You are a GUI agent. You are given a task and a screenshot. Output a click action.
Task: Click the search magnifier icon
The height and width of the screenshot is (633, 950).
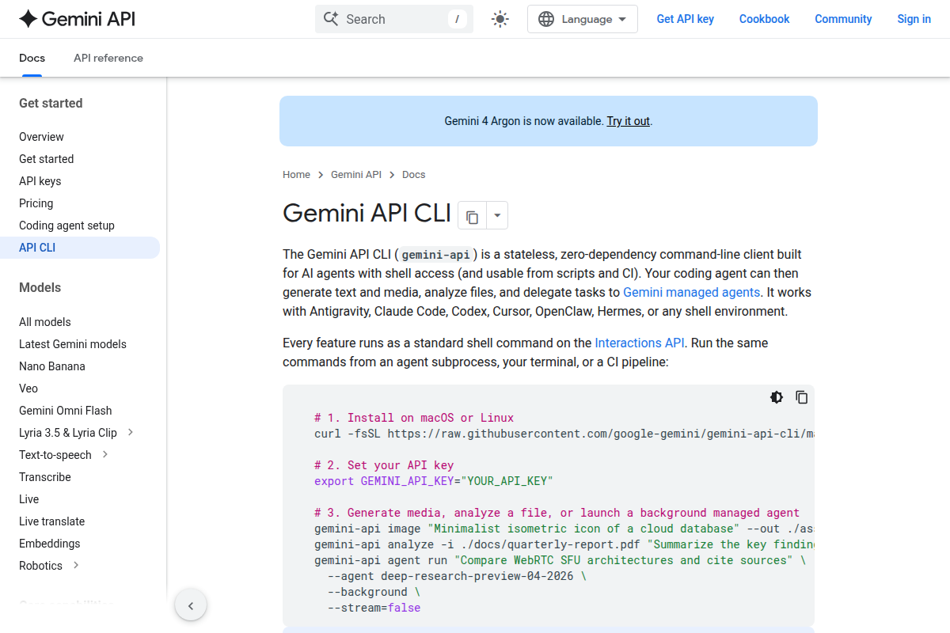pos(331,19)
